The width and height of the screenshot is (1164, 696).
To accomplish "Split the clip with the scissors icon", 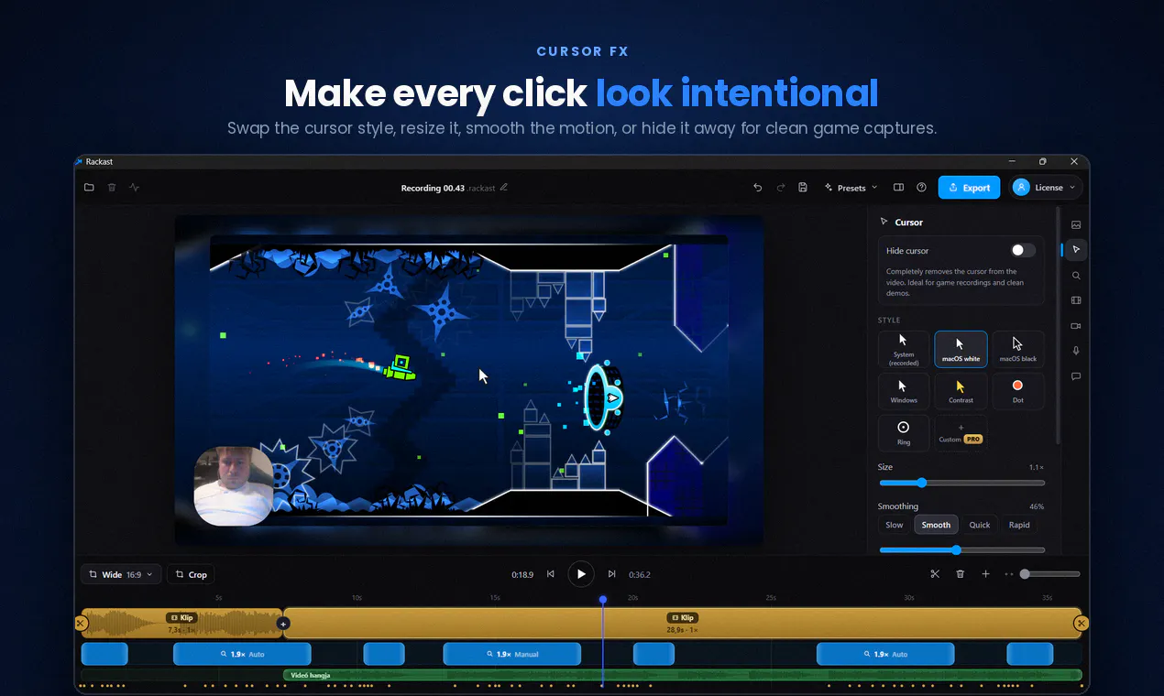I will point(935,574).
